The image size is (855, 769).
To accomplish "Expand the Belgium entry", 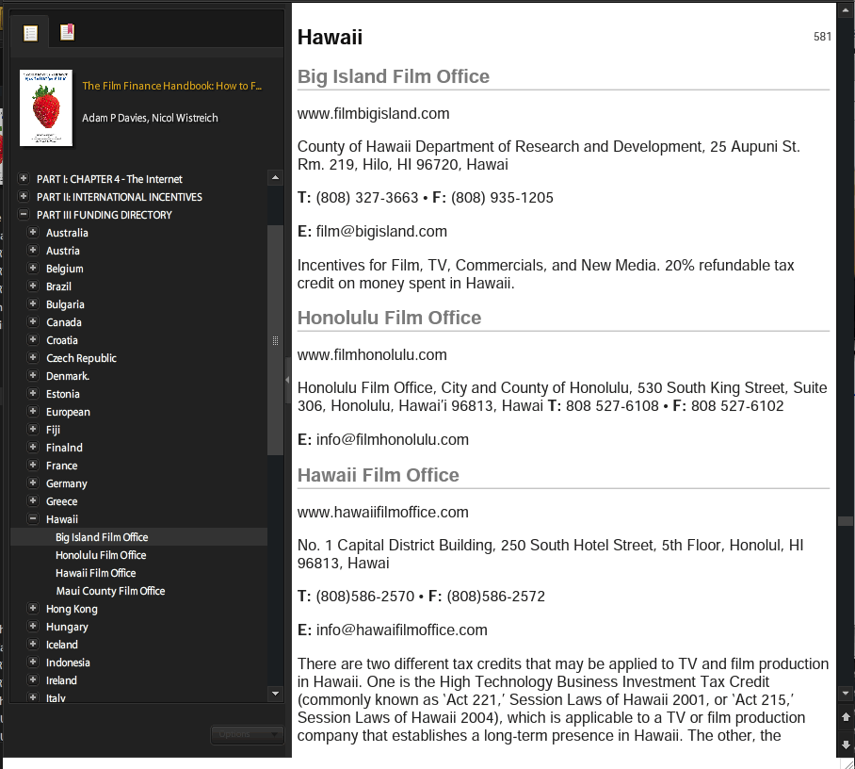I will (x=33, y=268).
